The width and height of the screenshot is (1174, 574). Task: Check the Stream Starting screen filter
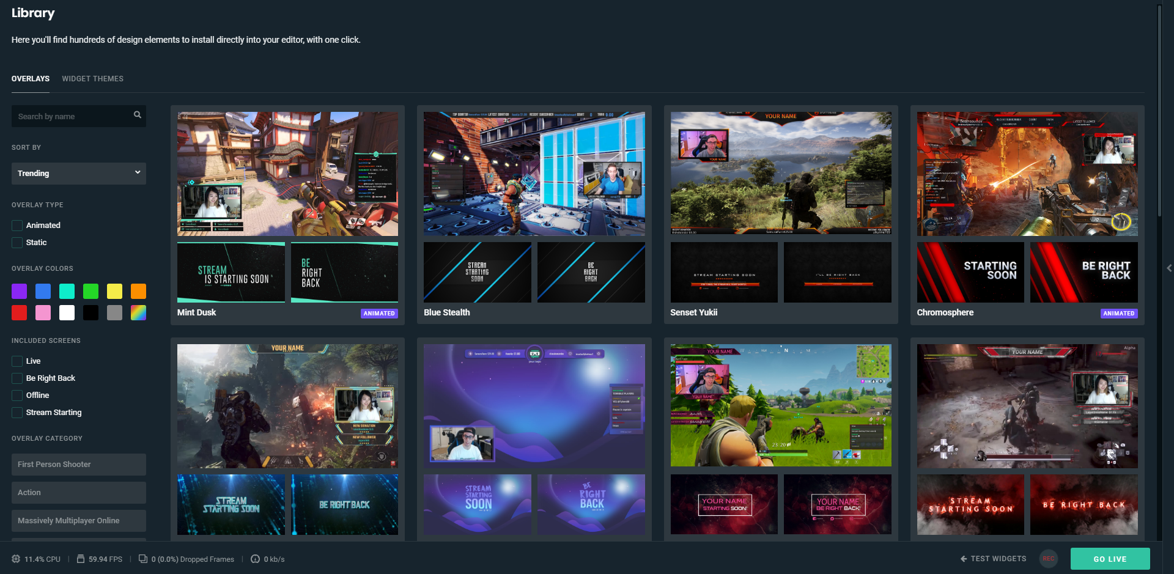click(17, 413)
